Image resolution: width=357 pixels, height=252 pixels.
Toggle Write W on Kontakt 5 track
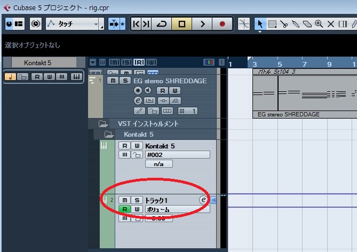[x=137, y=146]
